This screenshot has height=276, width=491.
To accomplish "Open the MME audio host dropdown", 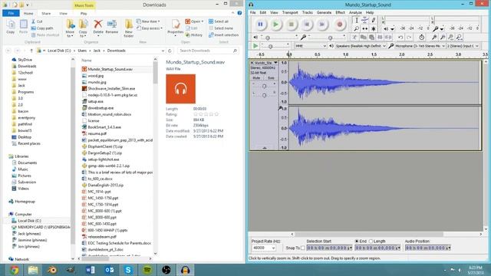I will point(311,46).
